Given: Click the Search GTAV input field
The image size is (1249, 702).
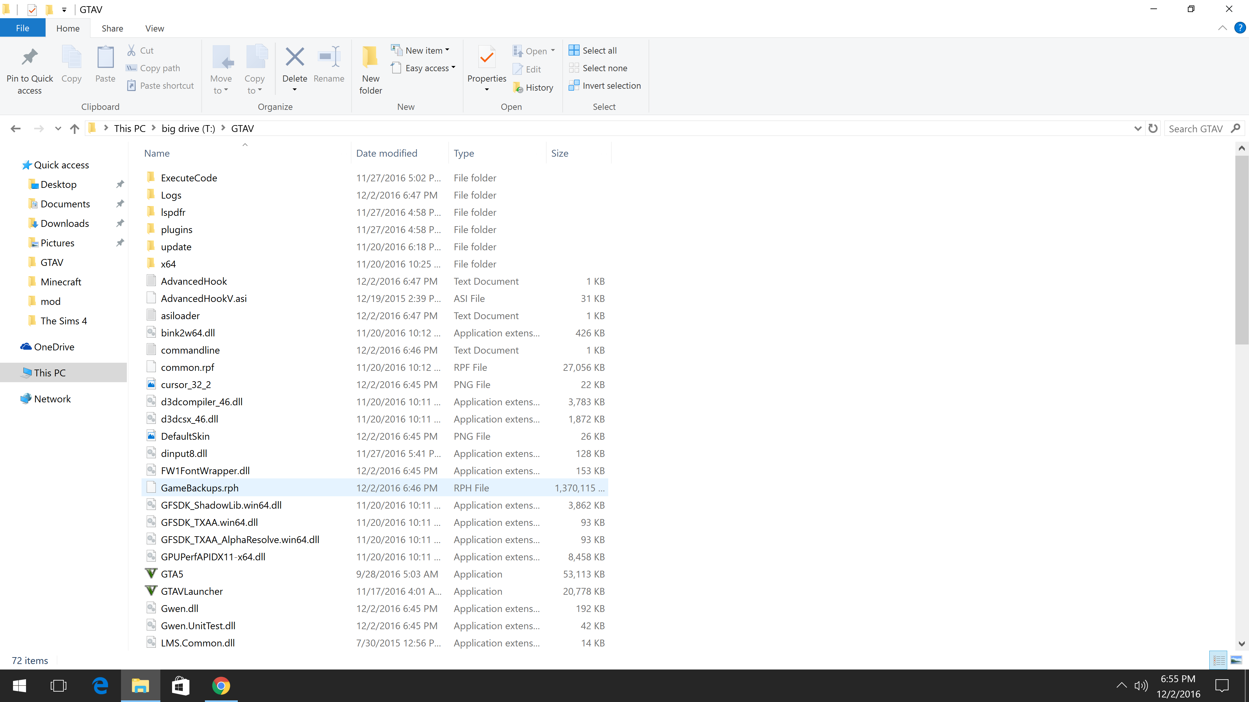Looking at the screenshot, I should click(x=1195, y=128).
